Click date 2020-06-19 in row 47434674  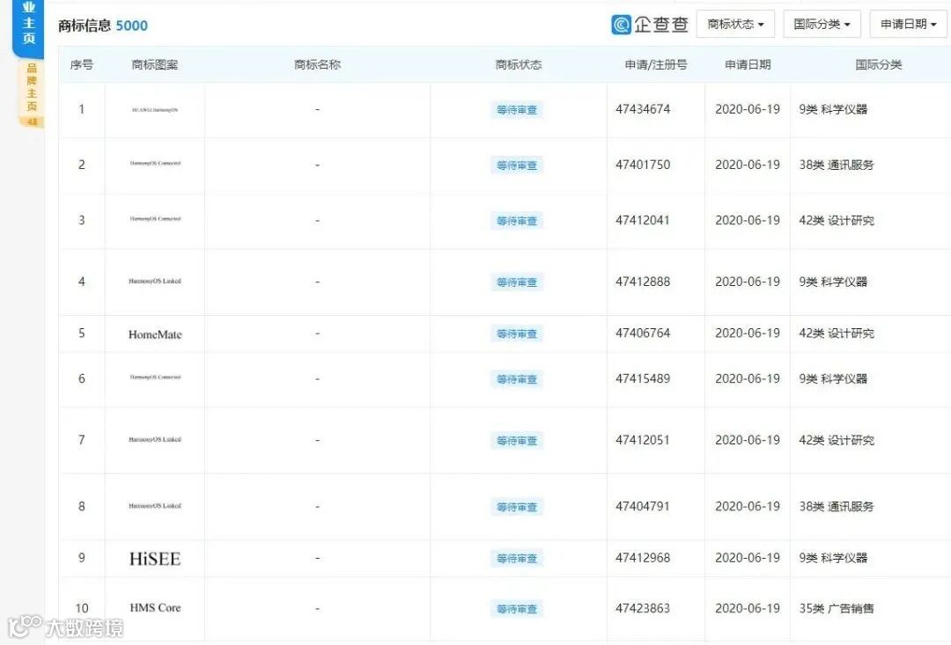pyautogui.click(x=748, y=110)
